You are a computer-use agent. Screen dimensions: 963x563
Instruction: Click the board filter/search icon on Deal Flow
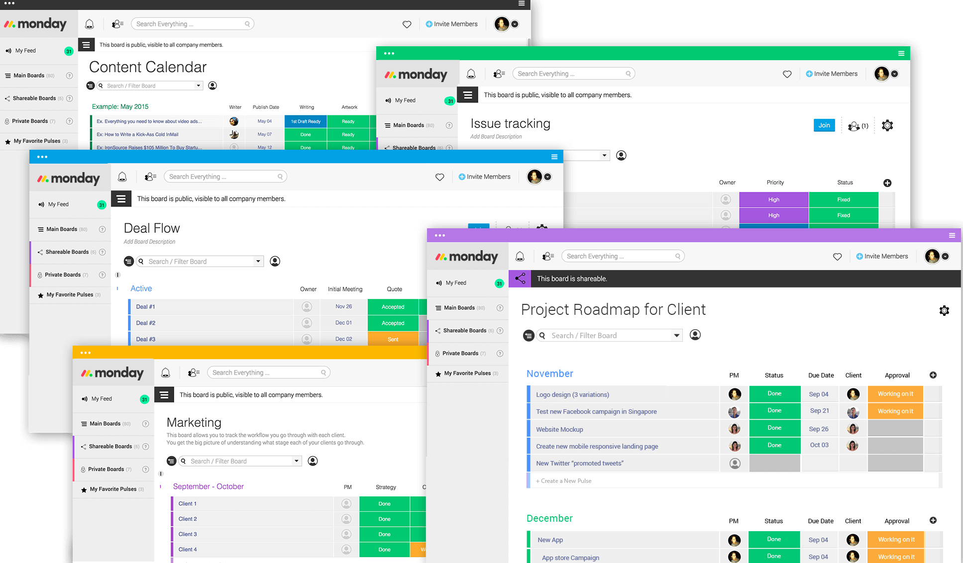(141, 261)
